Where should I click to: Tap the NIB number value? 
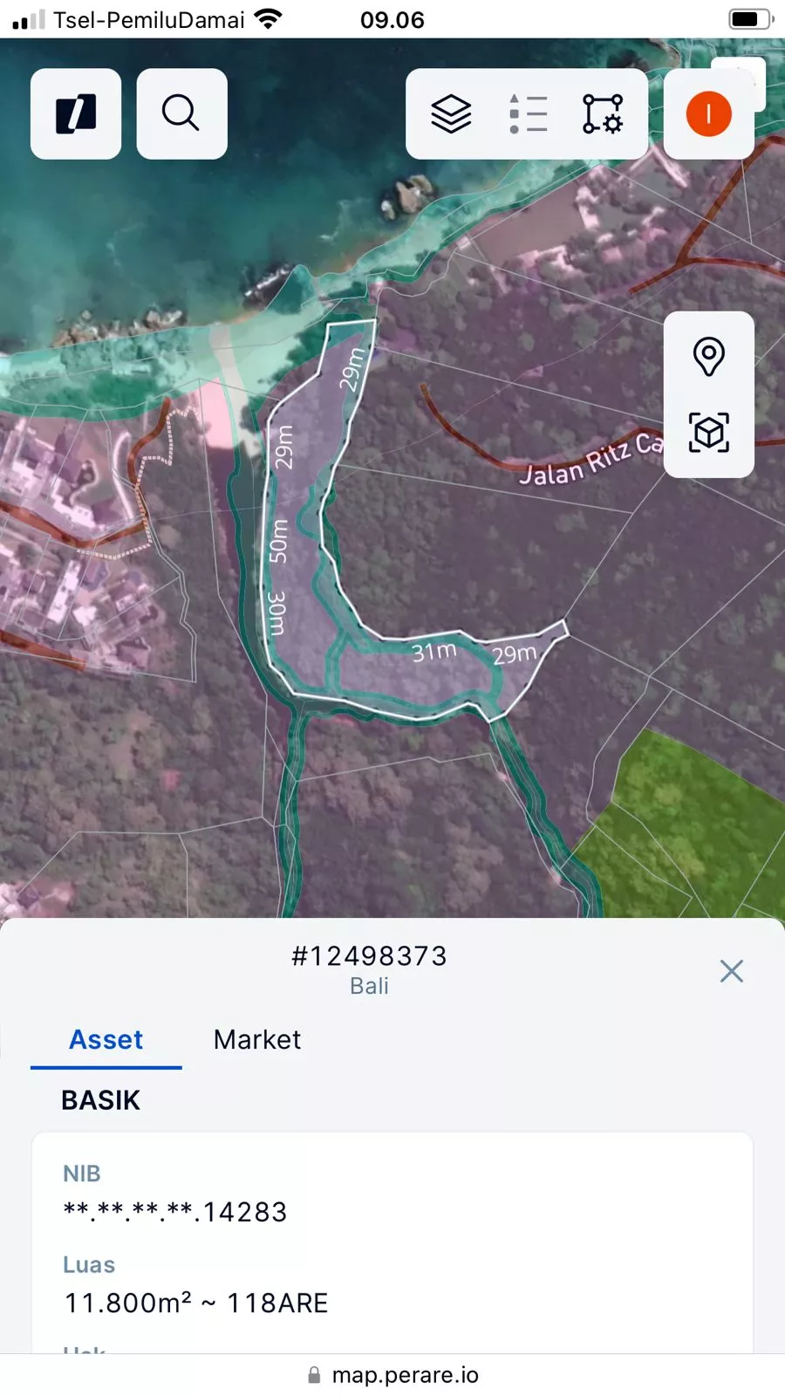(175, 1212)
